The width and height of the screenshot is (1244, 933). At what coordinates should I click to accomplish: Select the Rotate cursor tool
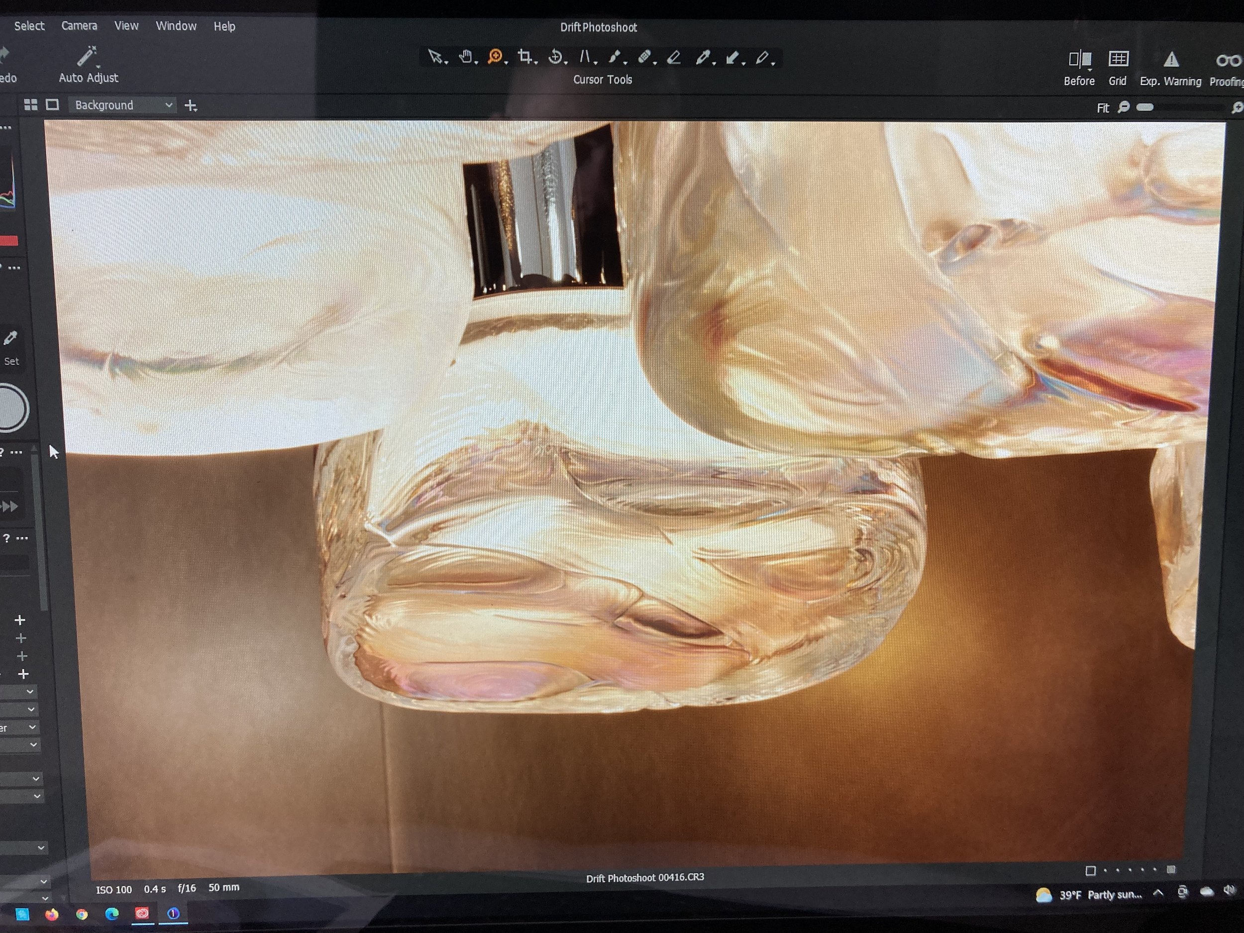click(555, 56)
